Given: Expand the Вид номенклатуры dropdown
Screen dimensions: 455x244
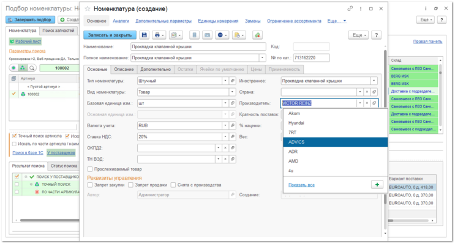Looking at the screenshot, I should 233,92.
